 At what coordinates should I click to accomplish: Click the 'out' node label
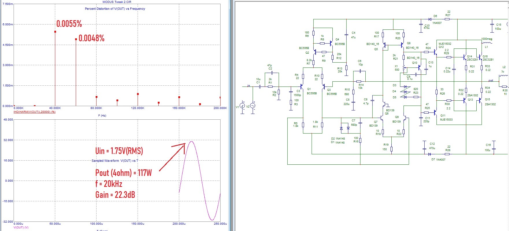(491, 80)
